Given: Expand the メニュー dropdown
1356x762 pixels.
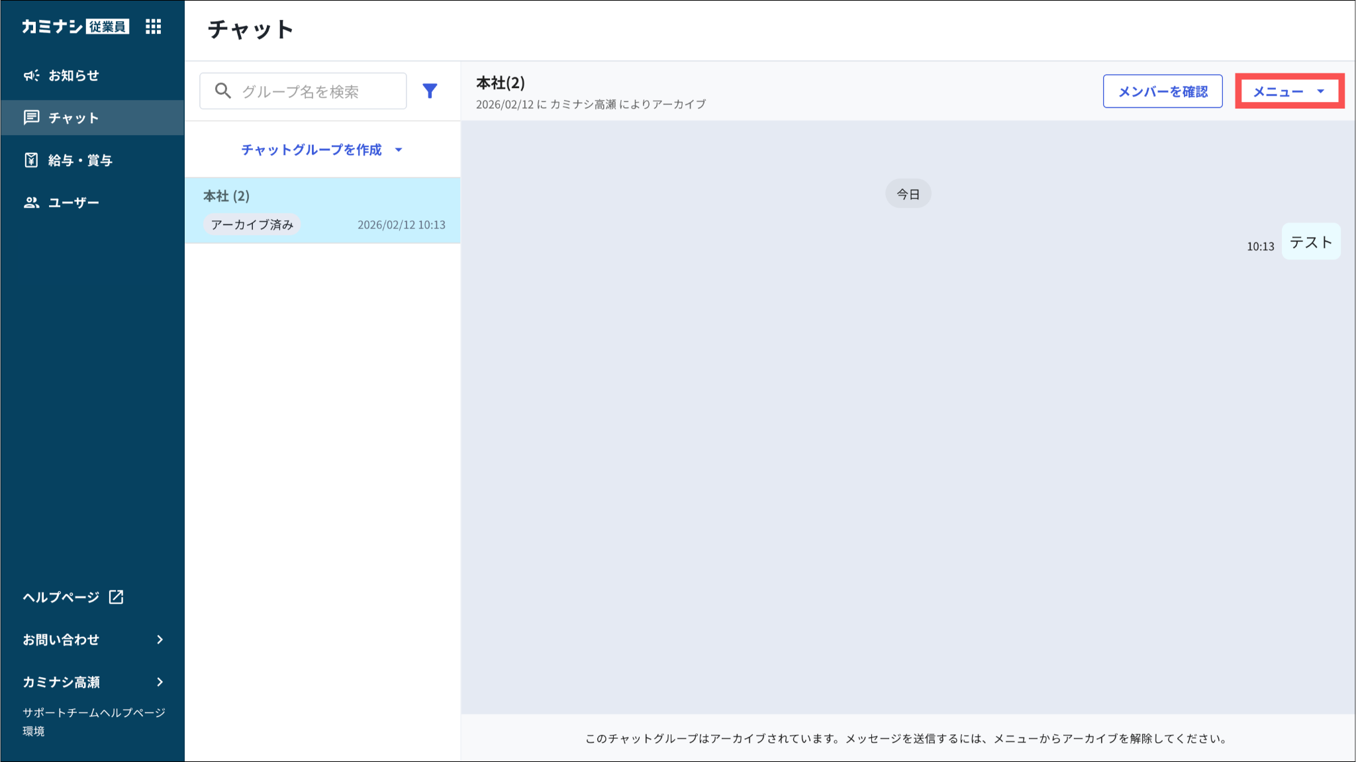Looking at the screenshot, I should click(1288, 91).
